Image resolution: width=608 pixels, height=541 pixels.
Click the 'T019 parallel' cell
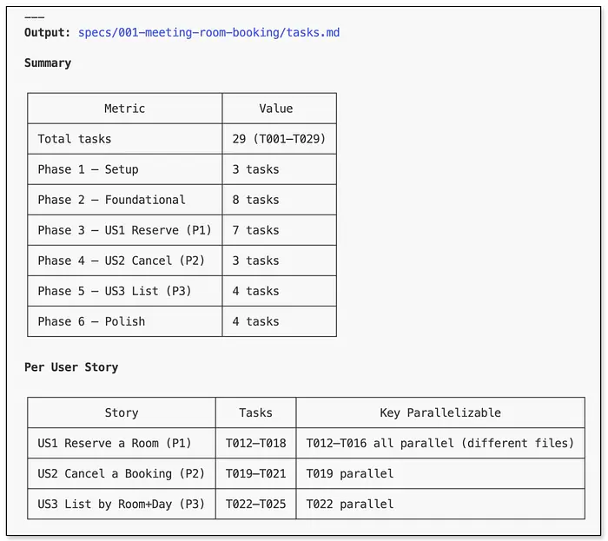(440, 473)
